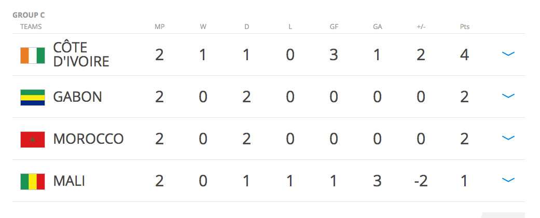Click the Gabon flag icon
This screenshot has height=218, width=540.
click(x=32, y=98)
